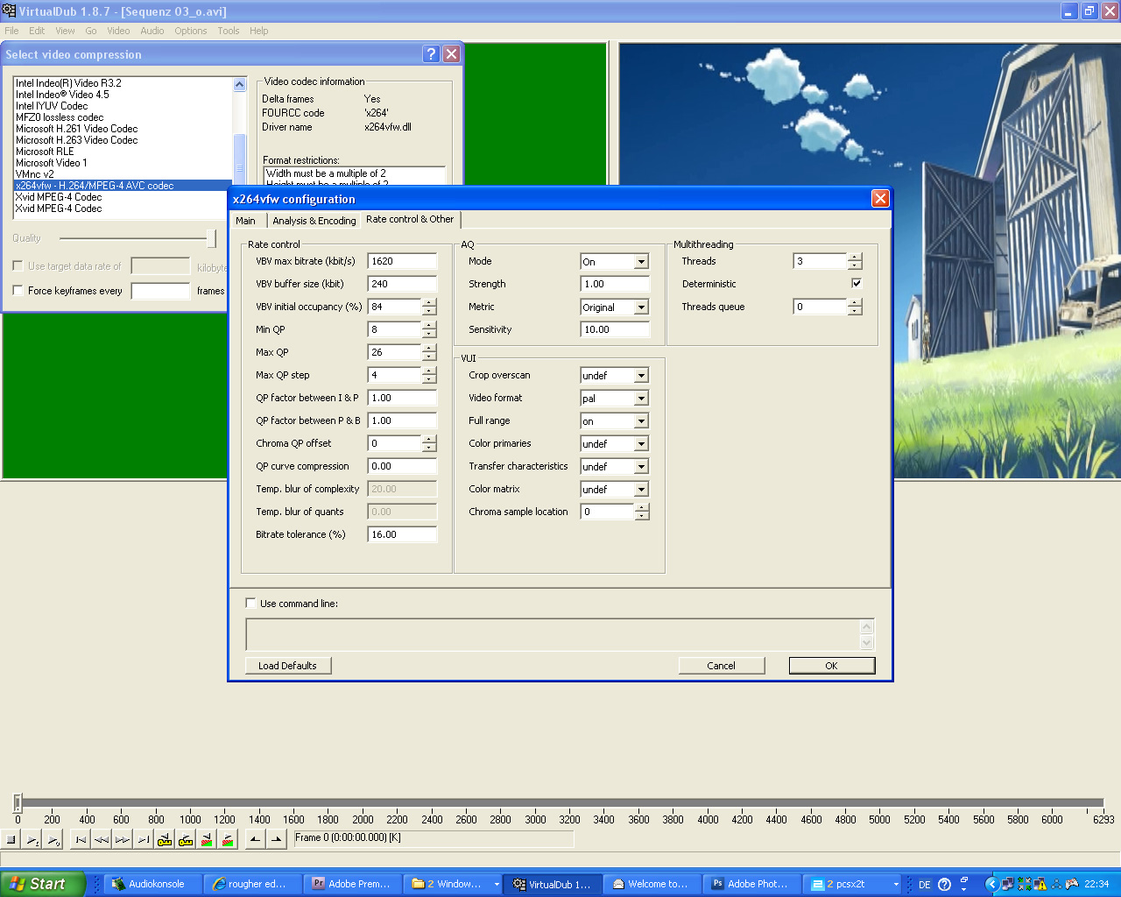
Task: Expand the Color matrix dropdown
Action: pos(641,490)
